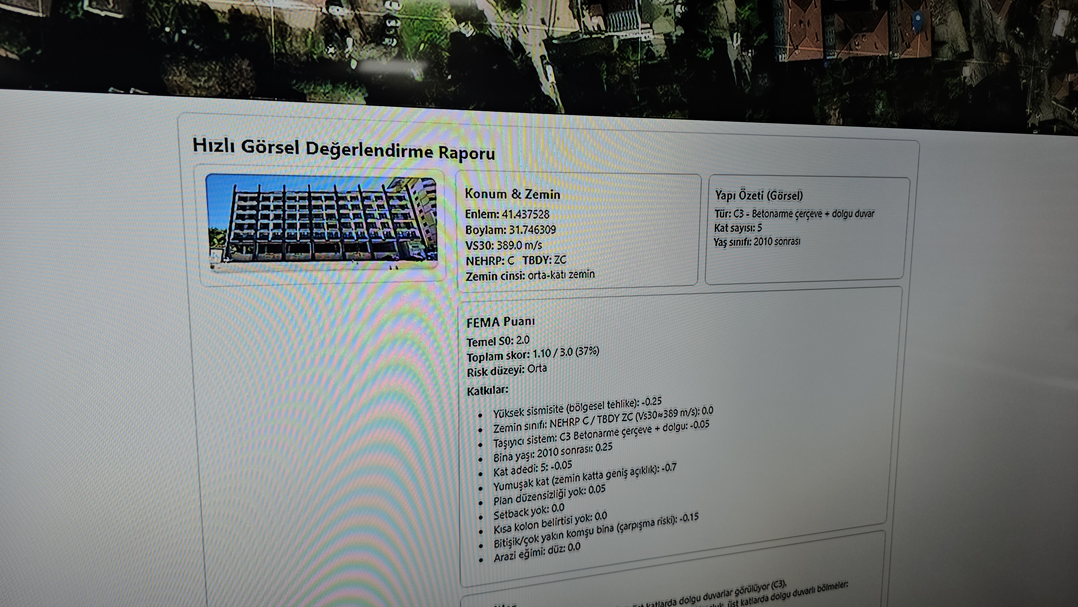Click the FEMA Puanı section title

tap(500, 322)
